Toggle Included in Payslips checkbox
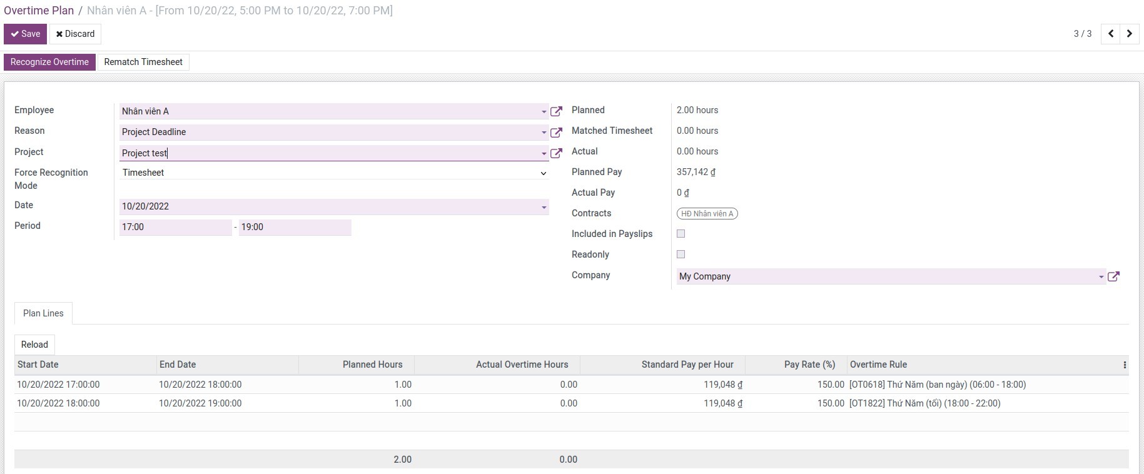Screen dimensions: 1144x474 point(681,234)
